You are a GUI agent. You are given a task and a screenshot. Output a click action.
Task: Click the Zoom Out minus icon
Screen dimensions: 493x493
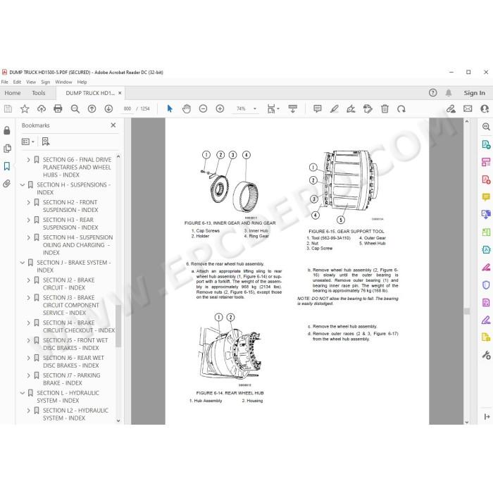(x=203, y=108)
